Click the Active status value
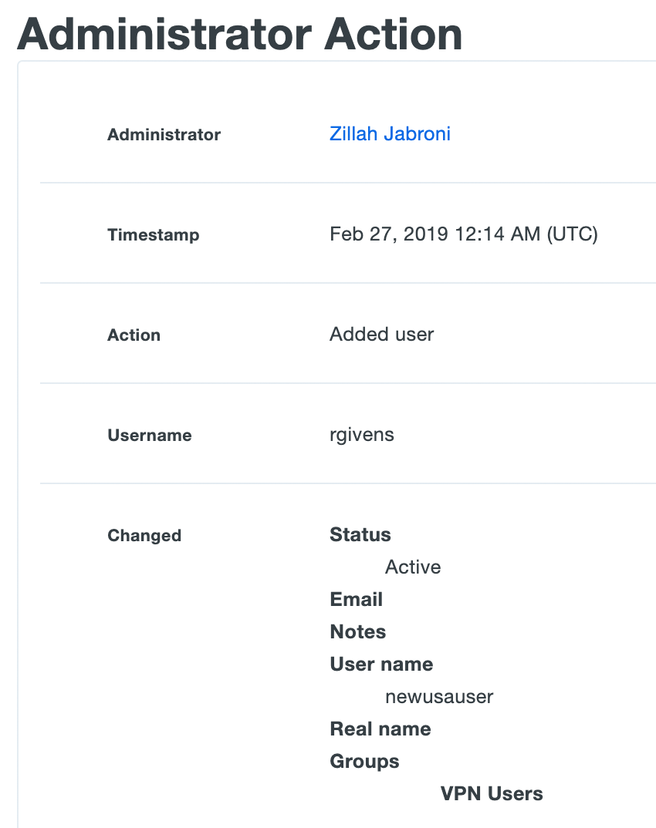Screen dimensions: 656x828 point(412,567)
